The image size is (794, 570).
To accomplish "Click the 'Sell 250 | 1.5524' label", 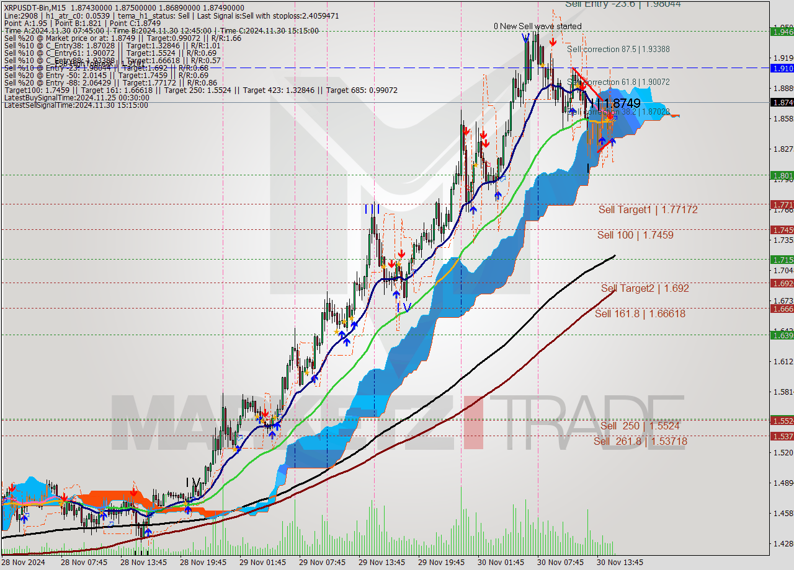I will 640,426.
